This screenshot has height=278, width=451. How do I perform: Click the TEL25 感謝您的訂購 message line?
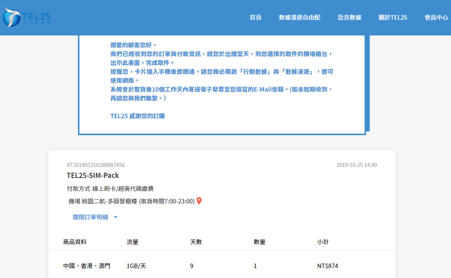coord(137,116)
